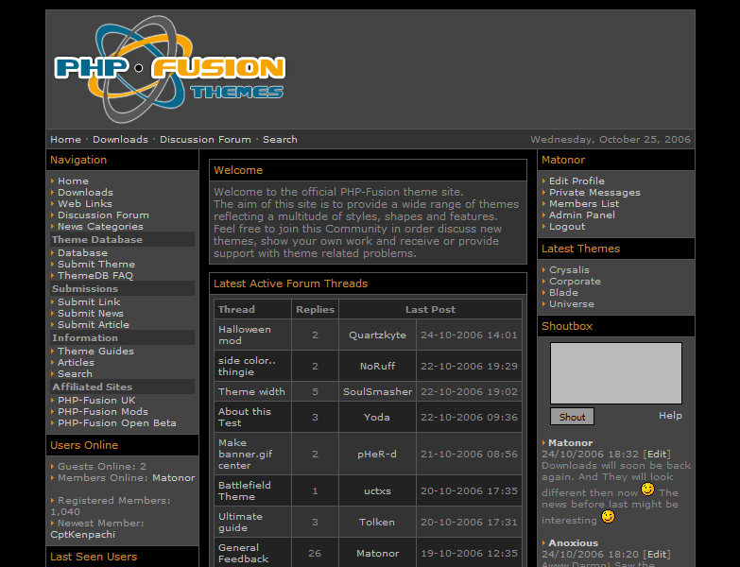The image size is (740, 567).
Task: Open Downloads in the top menu bar
Action: [x=120, y=140]
